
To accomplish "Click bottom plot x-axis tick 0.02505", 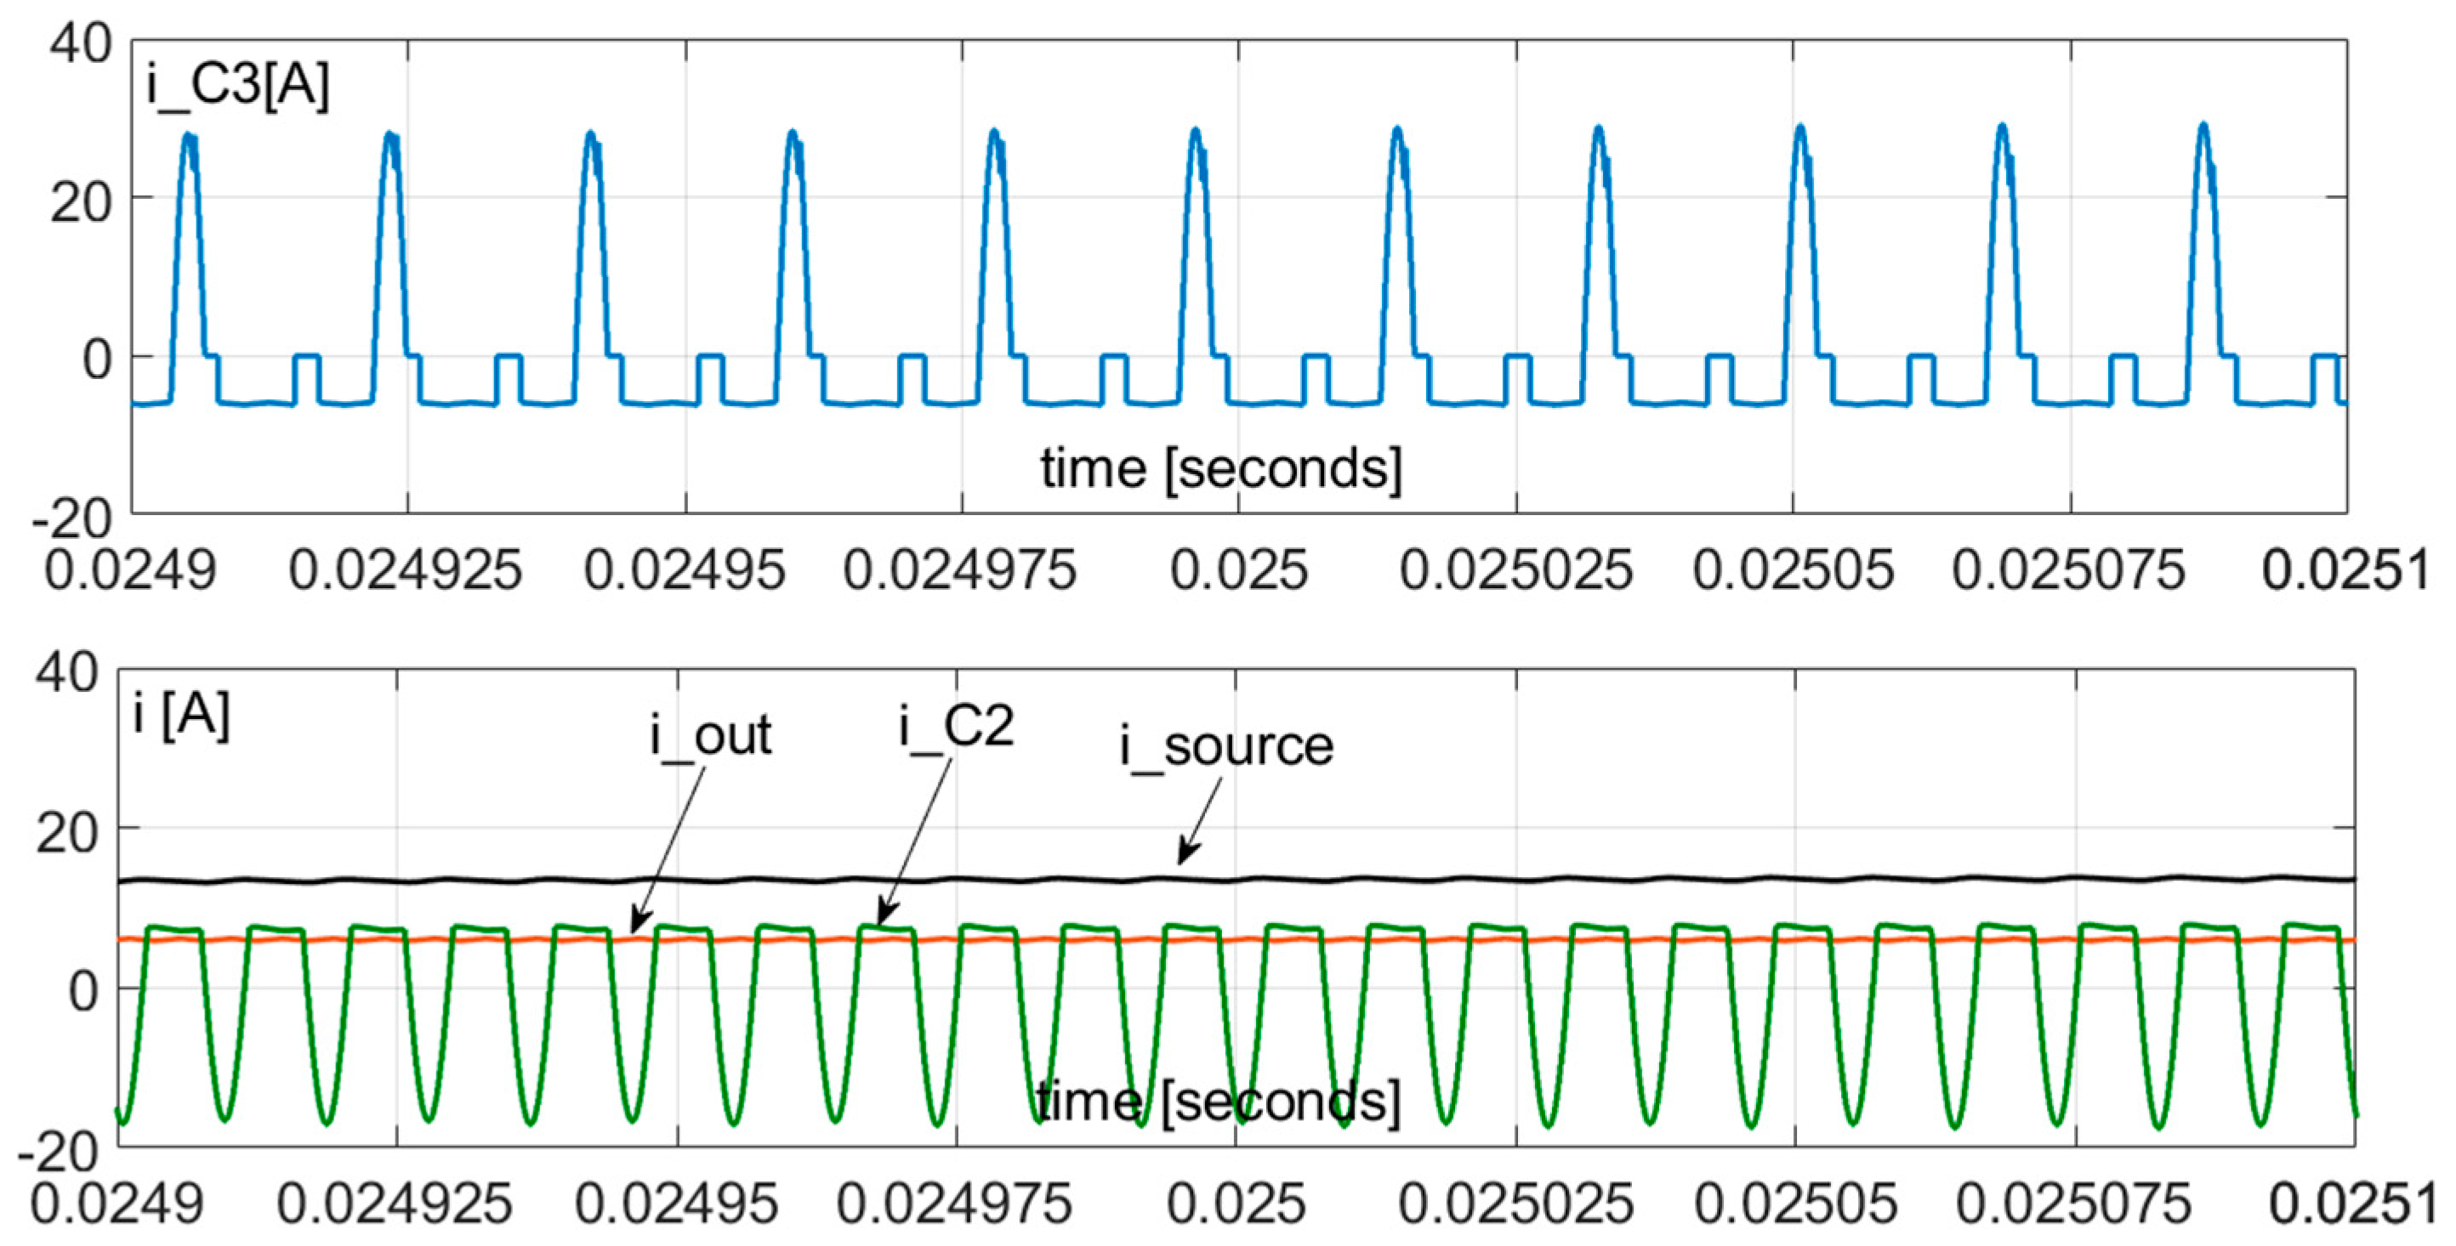I will (1795, 1204).
